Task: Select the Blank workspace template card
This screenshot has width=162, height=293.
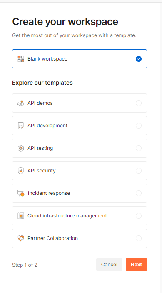Action: [80, 59]
